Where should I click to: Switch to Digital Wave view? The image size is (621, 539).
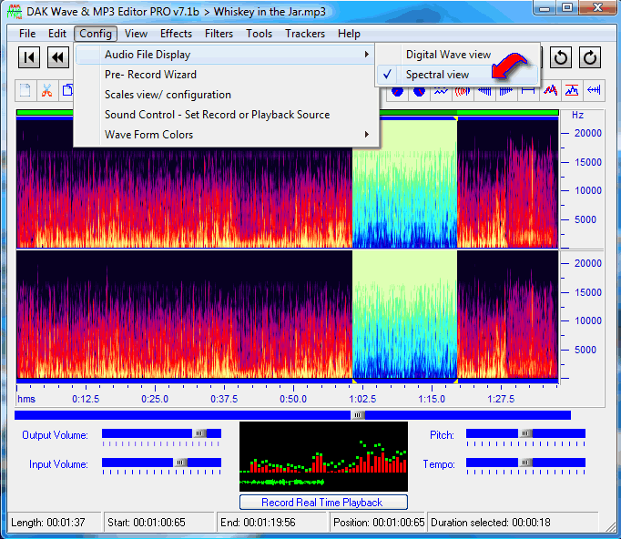tap(448, 55)
